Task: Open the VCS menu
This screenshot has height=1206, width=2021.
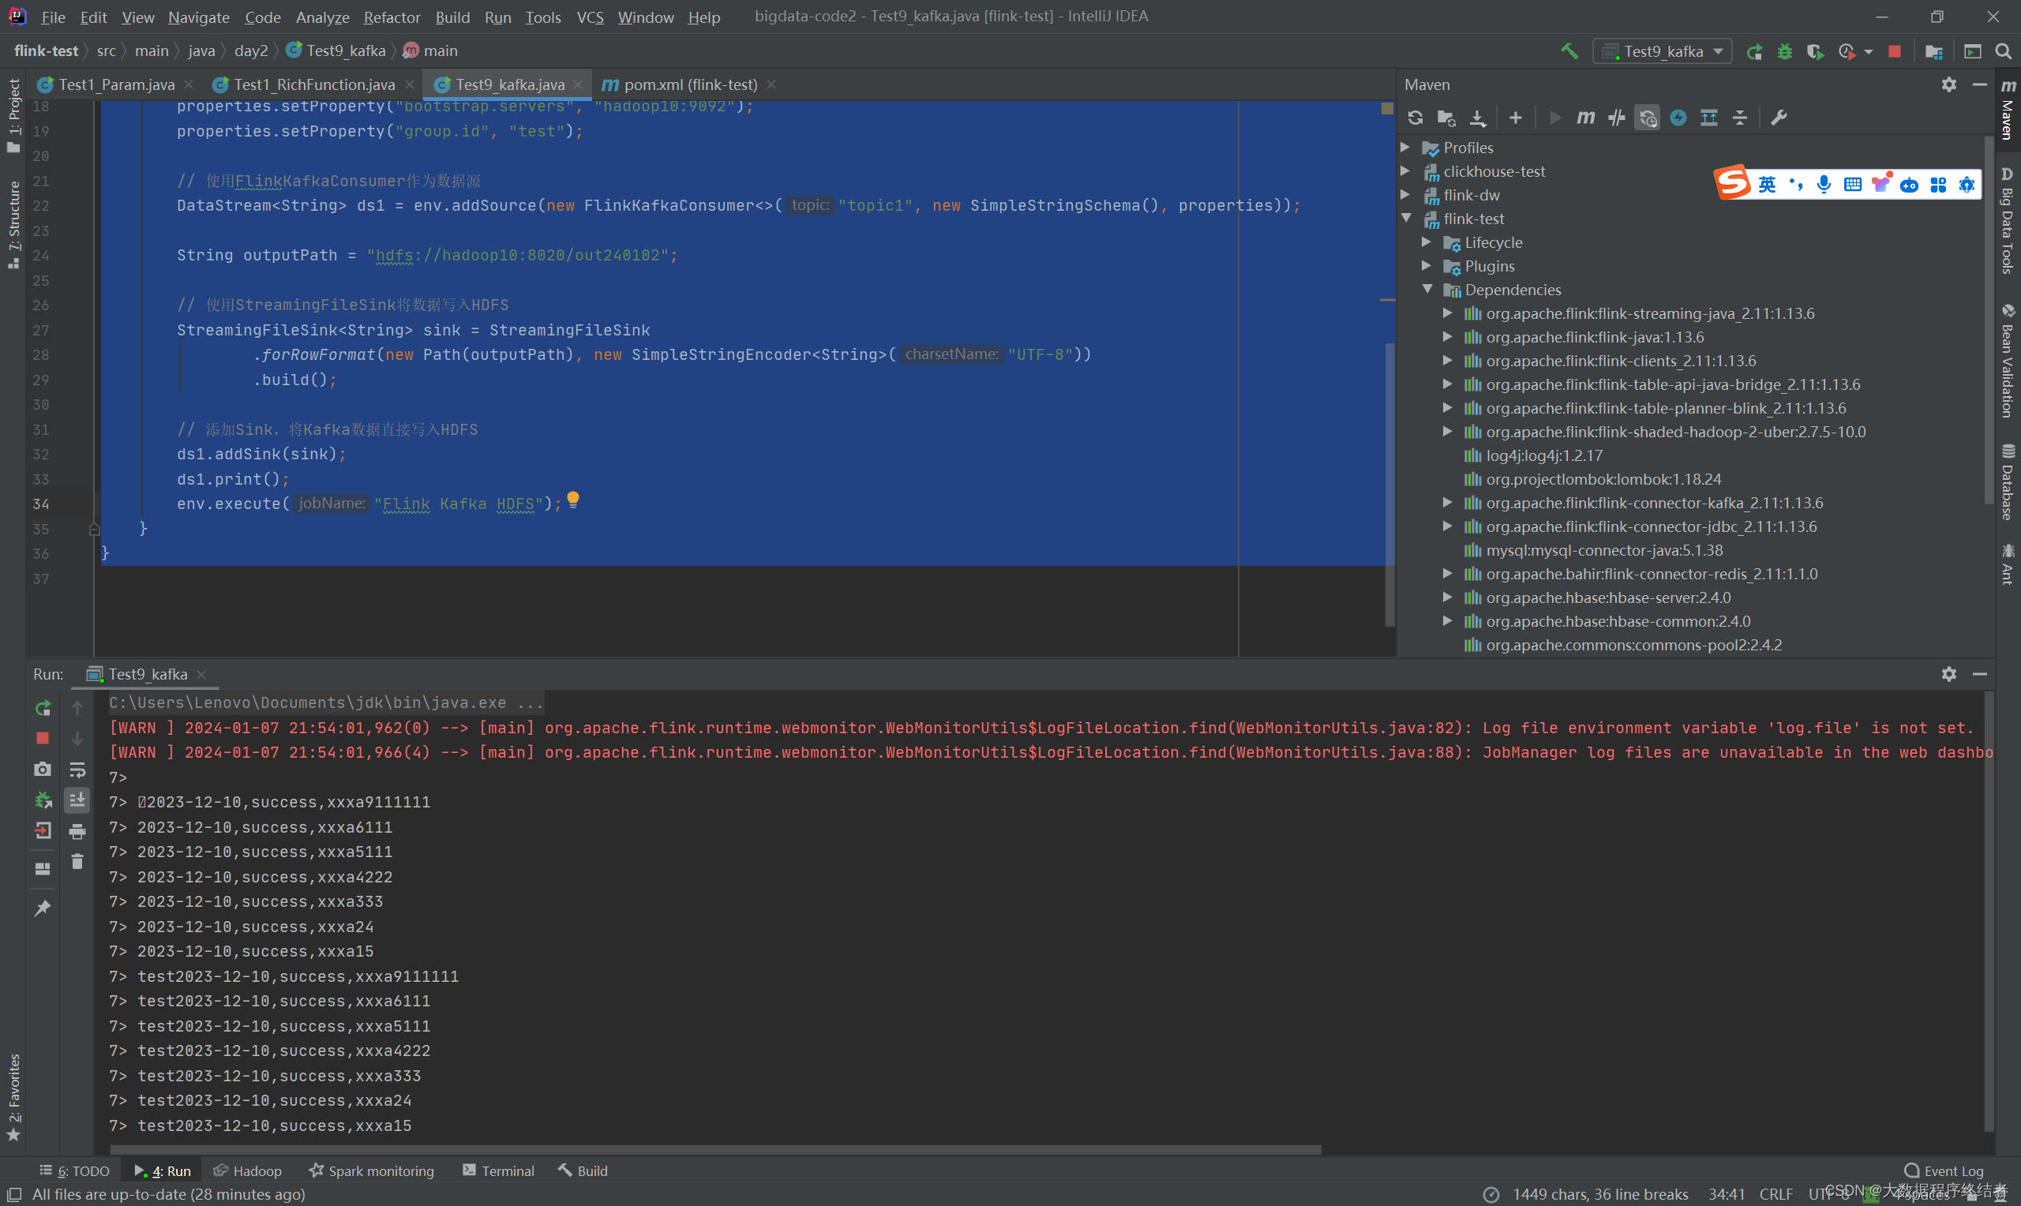Action: point(590,17)
